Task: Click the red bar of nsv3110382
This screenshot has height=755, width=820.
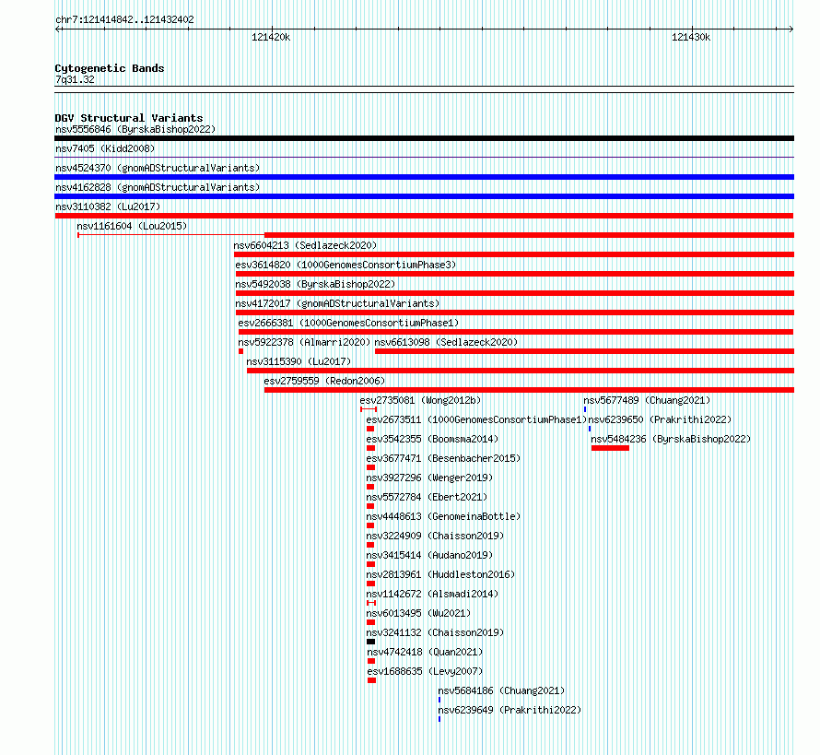Action: (x=424, y=216)
